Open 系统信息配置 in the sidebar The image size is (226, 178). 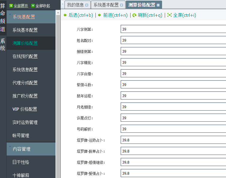31,70
